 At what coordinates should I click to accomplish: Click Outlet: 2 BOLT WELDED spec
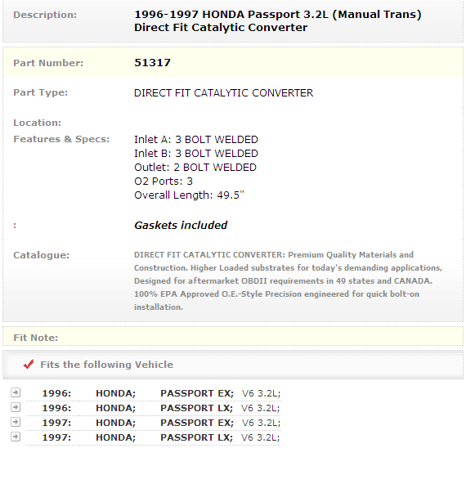pyautogui.click(x=195, y=168)
